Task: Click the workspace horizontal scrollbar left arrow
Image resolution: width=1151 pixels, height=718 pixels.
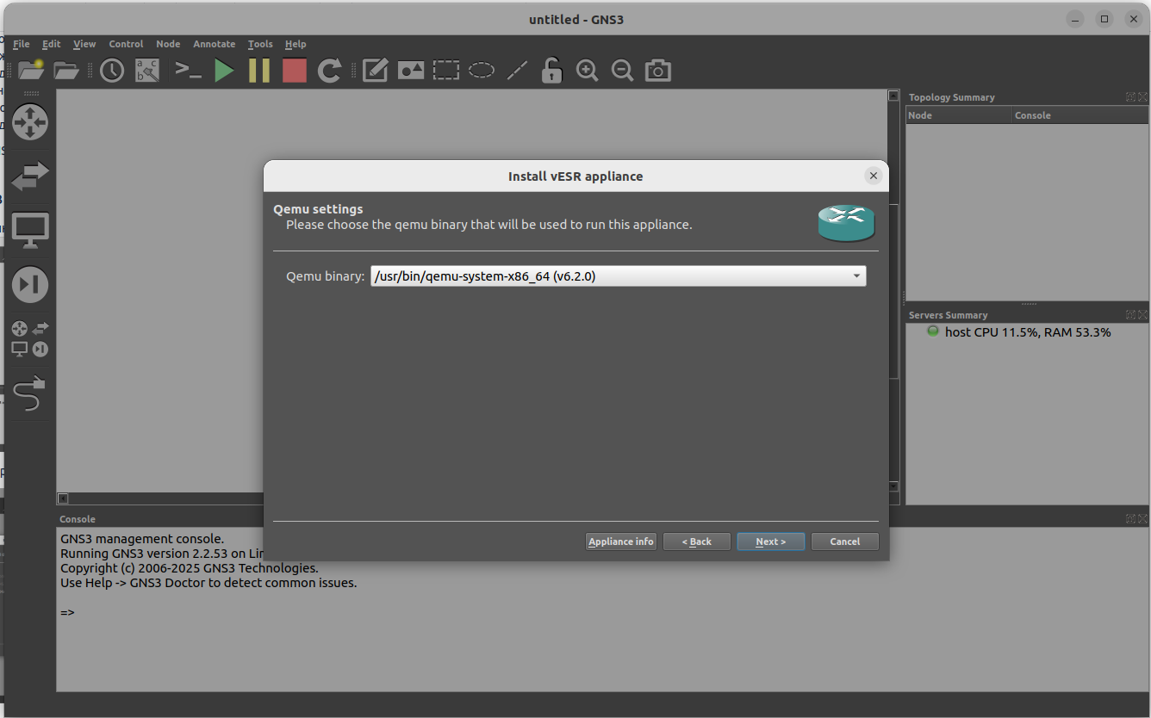Action: (63, 498)
